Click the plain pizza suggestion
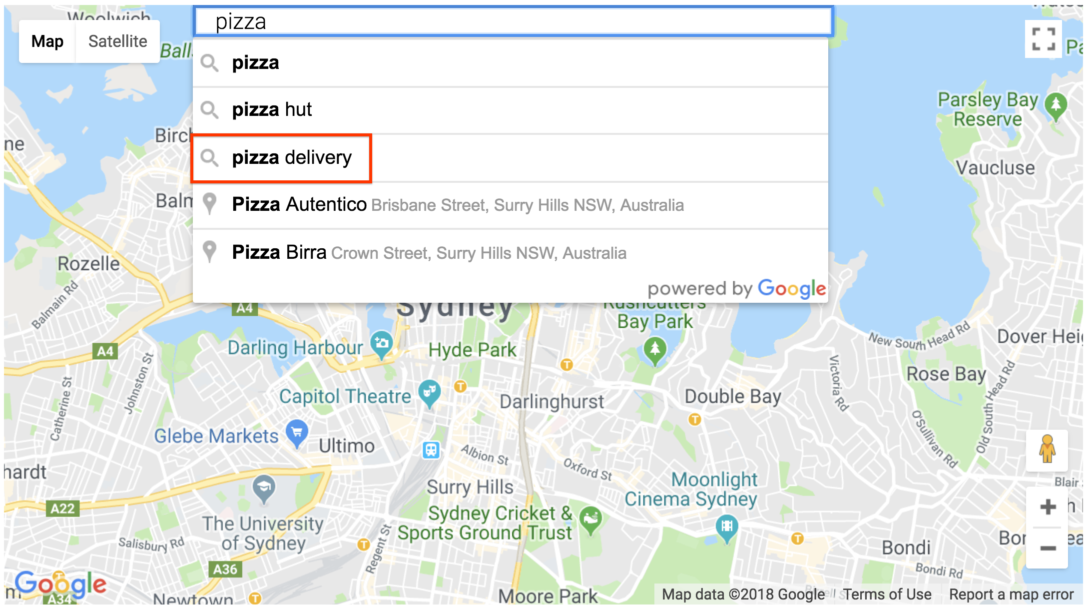 coord(515,63)
